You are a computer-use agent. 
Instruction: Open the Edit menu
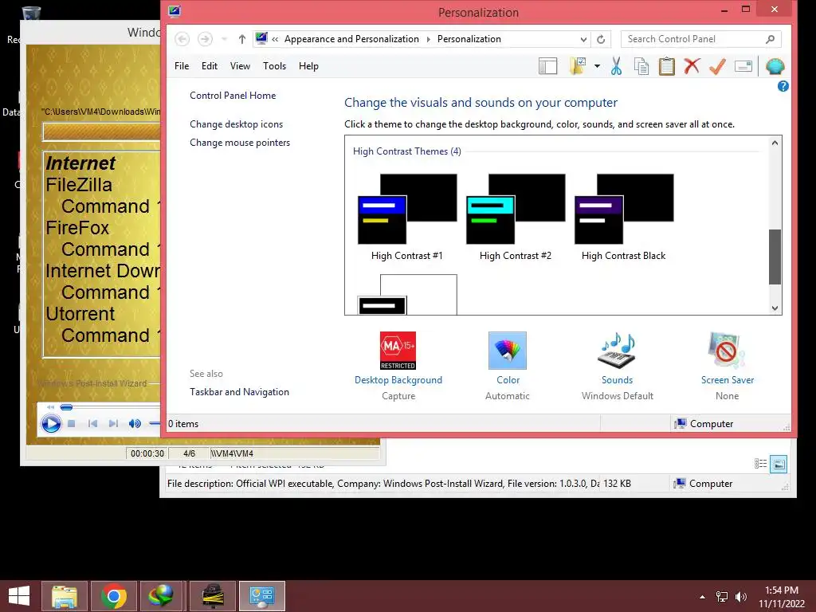click(210, 66)
